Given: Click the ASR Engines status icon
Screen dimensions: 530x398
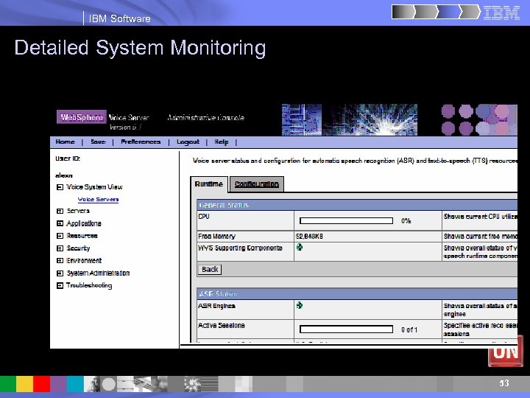Looking at the screenshot, I should [300, 305].
